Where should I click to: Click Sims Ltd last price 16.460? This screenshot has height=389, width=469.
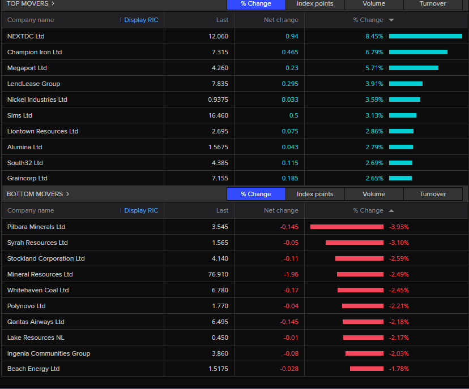(x=218, y=115)
